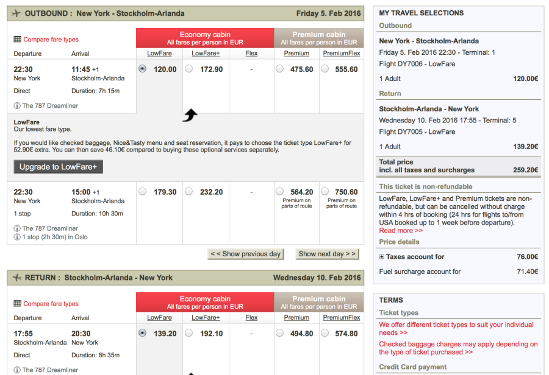Select outbound LowFare+ fare 172.90
This screenshot has height=375, width=549.
[189, 69]
